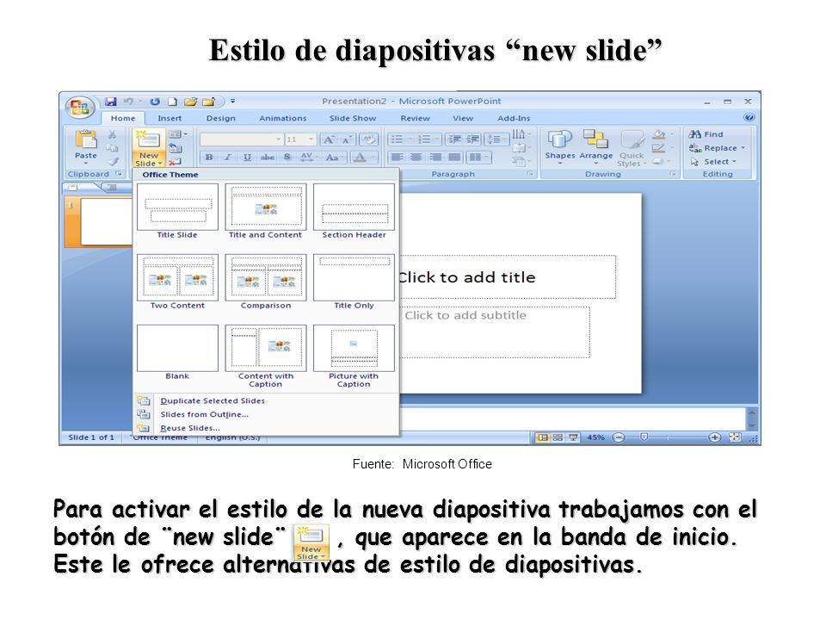This screenshot has height=620, width=826.
Task: Open the Animations tab
Action: click(282, 119)
